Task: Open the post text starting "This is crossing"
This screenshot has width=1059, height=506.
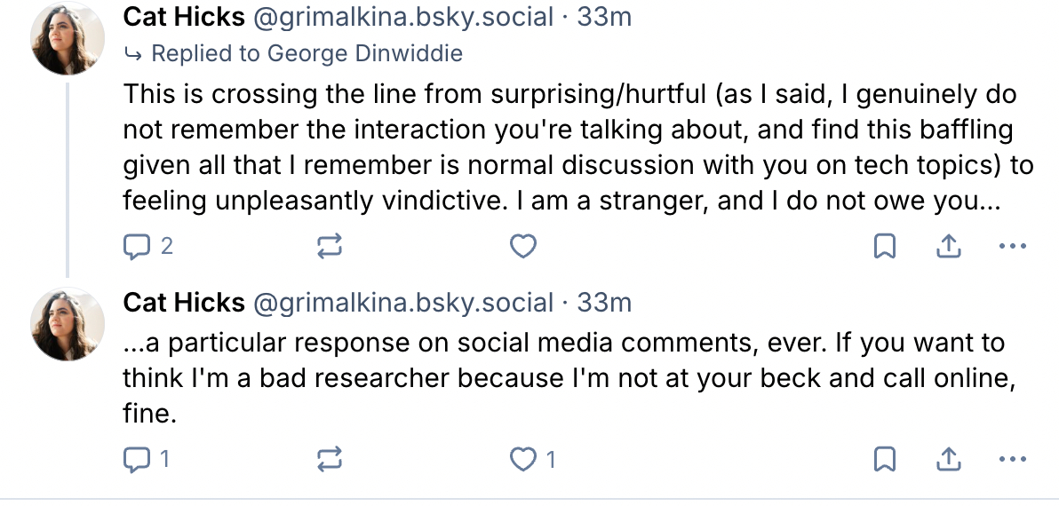Action: 569,147
